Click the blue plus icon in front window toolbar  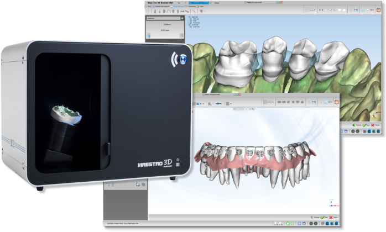197,104
